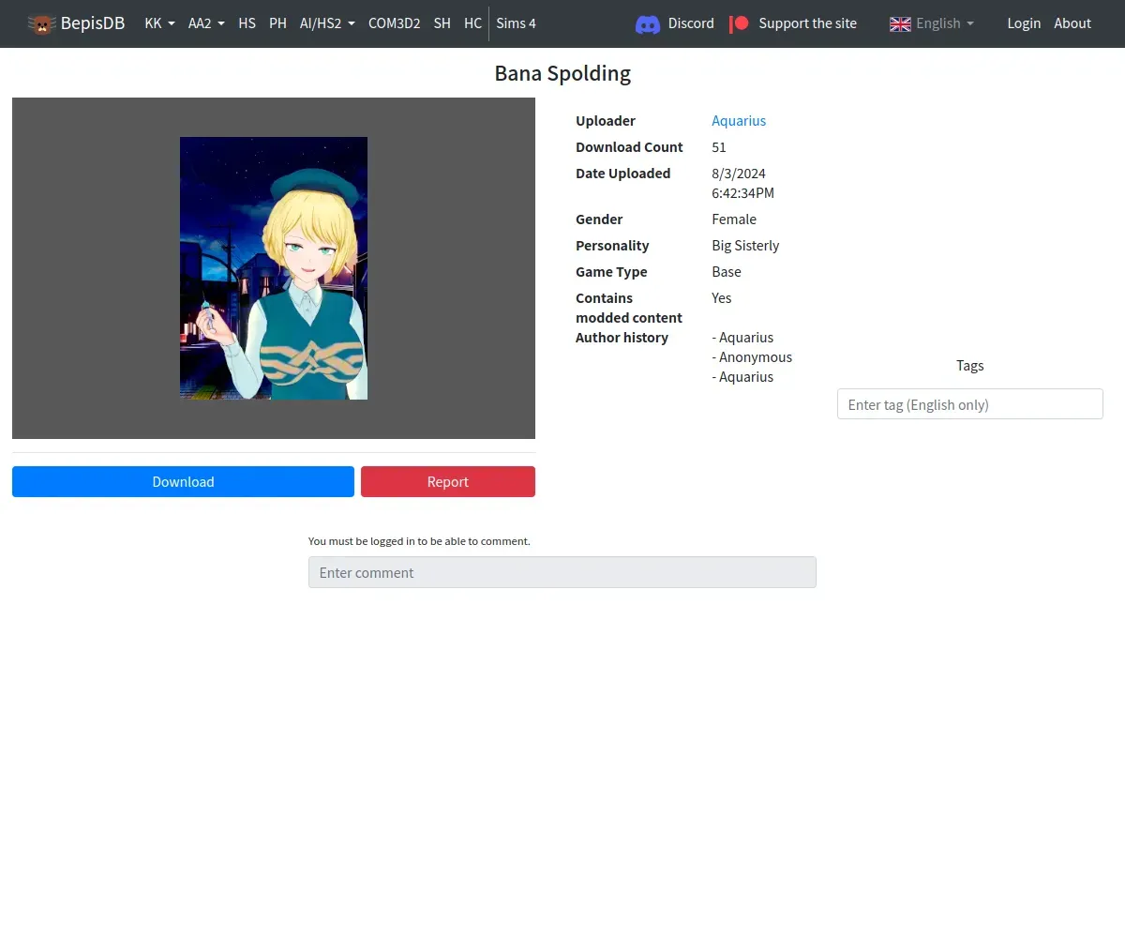This screenshot has width=1125, height=938.
Task: Click the BepisDB home text link
Action: pyautogui.click(x=93, y=23)
